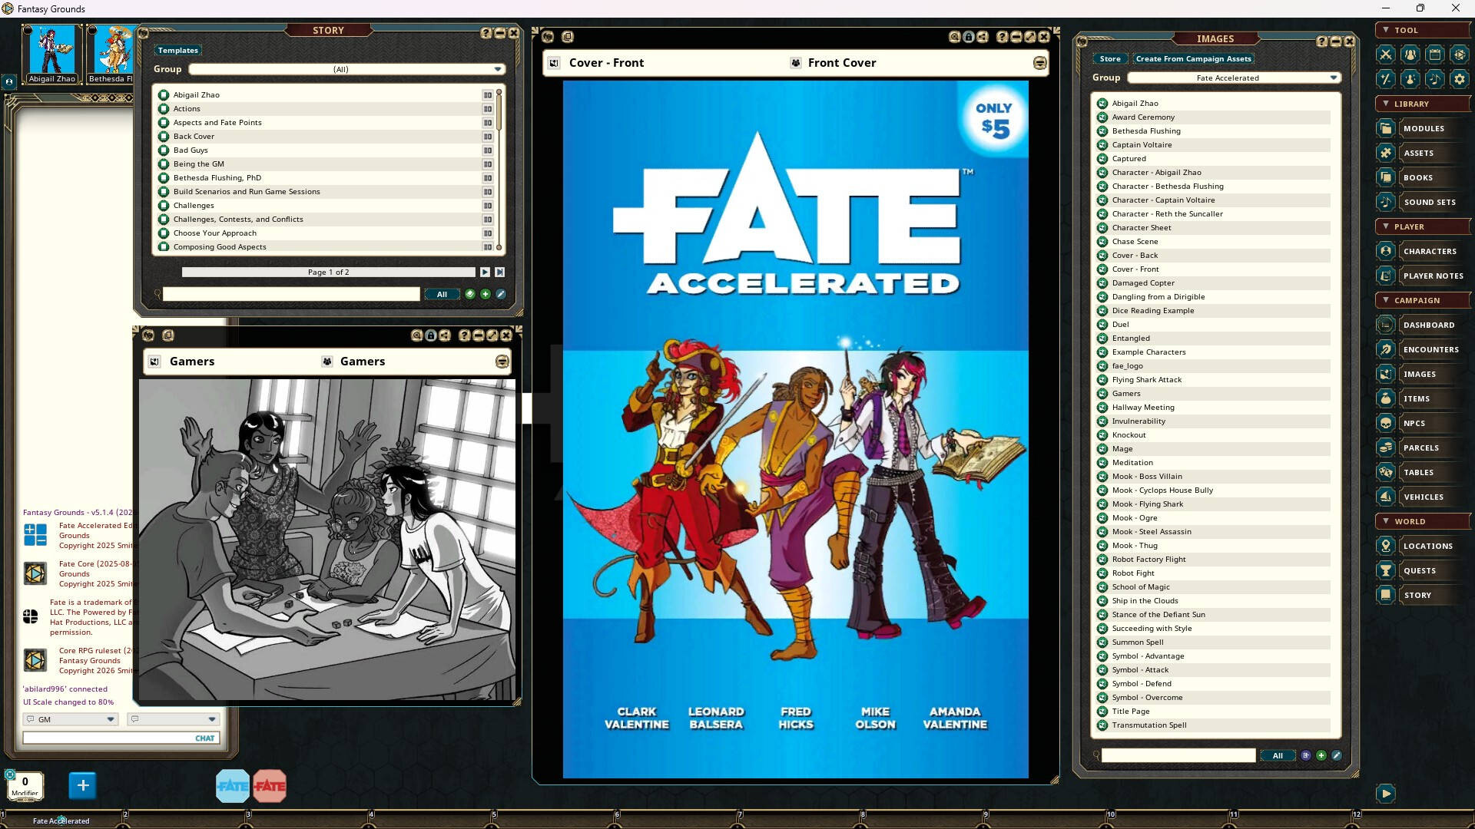Open the Tables sidebar icon
Viewport: 1475px width, 829px height.
coord(1385,472)
